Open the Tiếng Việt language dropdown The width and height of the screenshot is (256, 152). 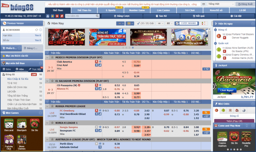[221, 4]
